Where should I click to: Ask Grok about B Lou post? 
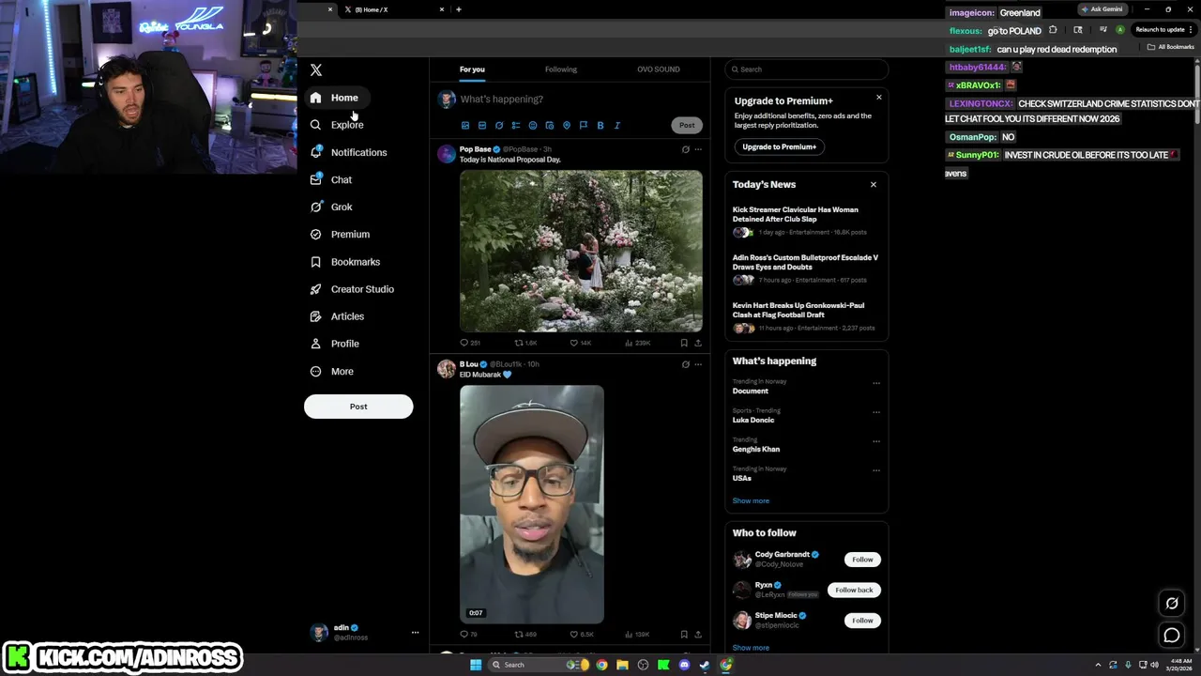coord(686,364)
